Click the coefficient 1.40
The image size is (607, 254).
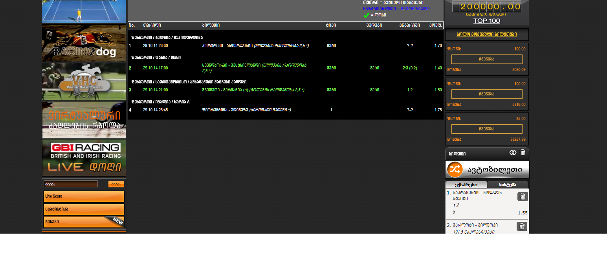point(438,68)
